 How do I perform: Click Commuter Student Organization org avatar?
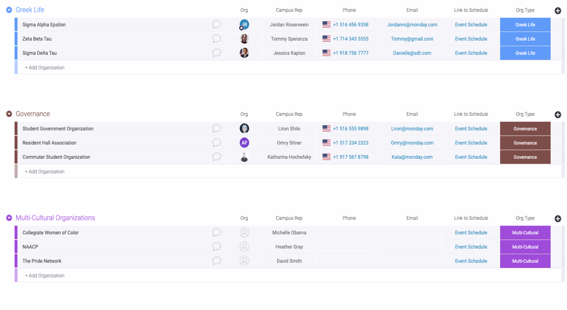(x=244, y=157)
